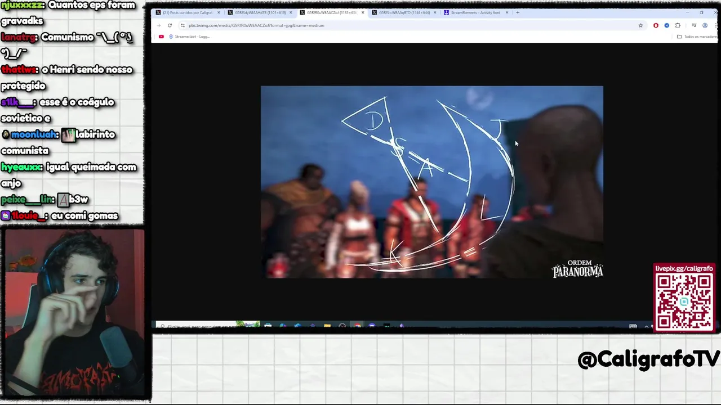Screen dimensions: 721x405
Task: Open the YouTube bookmark icon
Action: tap(161, 37)
